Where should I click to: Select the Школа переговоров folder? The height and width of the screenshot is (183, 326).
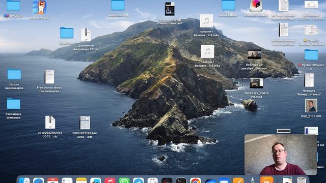pyautogui.click(x=14, y=75)
